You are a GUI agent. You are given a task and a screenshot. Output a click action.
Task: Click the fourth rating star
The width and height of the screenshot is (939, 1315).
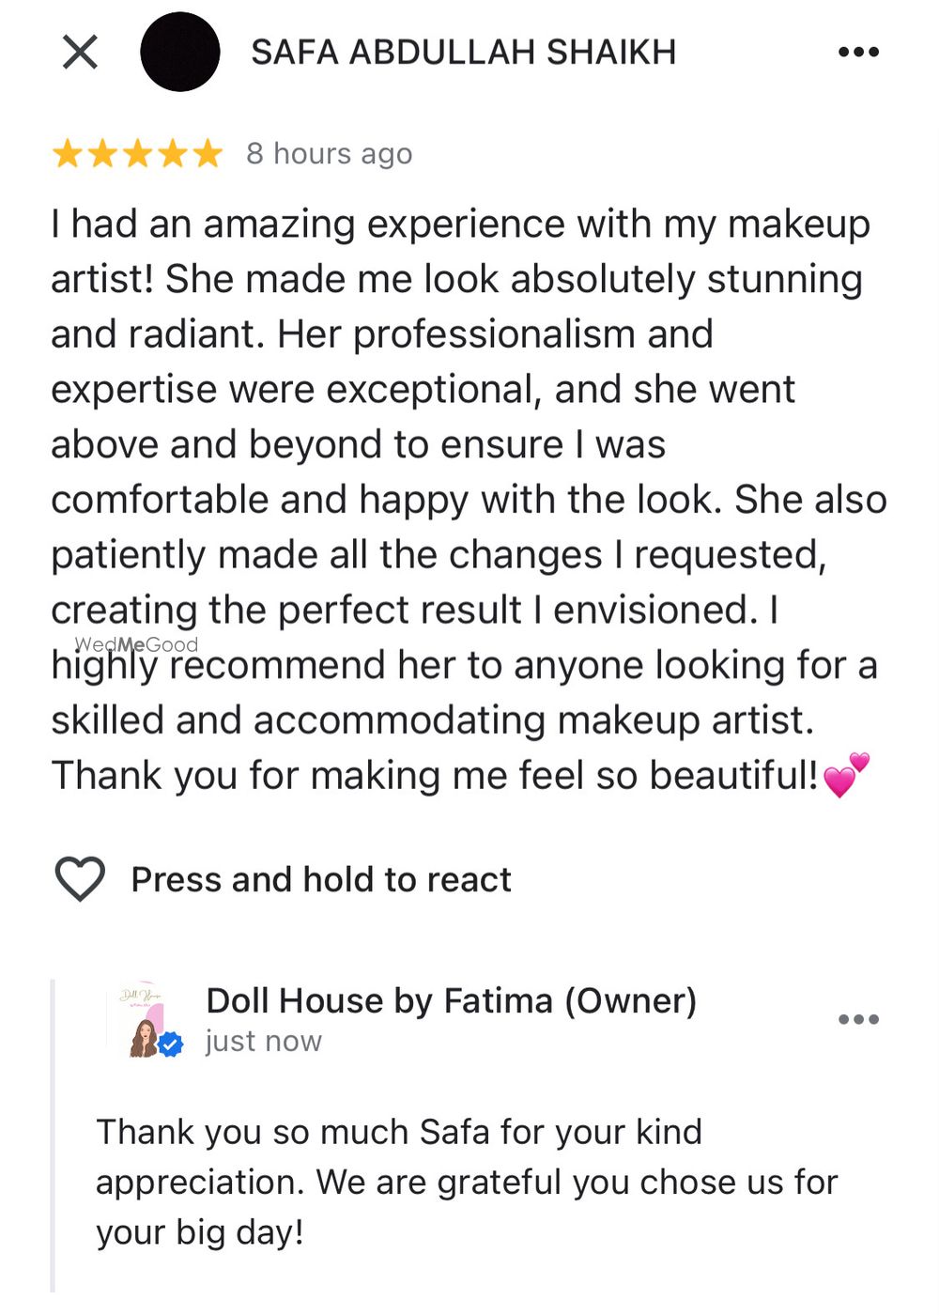click(x=173, y=153)
